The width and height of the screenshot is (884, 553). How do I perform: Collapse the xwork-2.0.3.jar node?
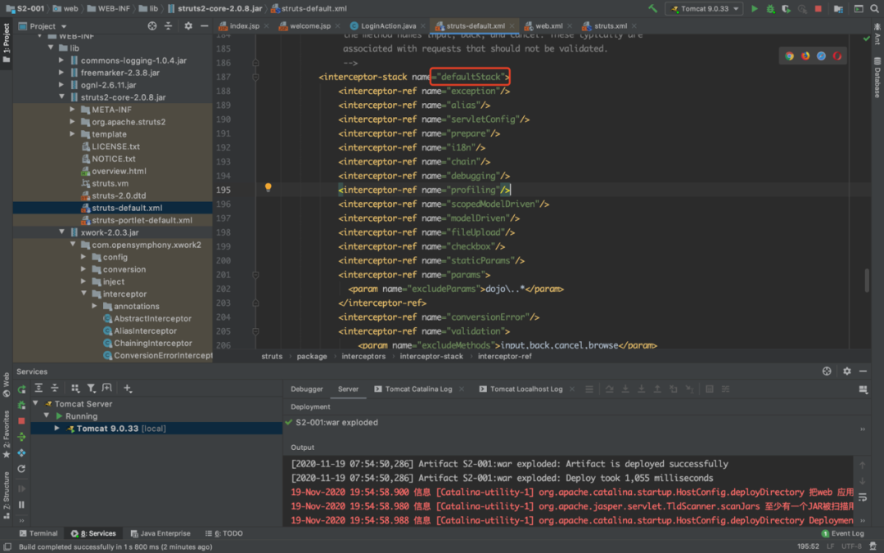(61, 232)
